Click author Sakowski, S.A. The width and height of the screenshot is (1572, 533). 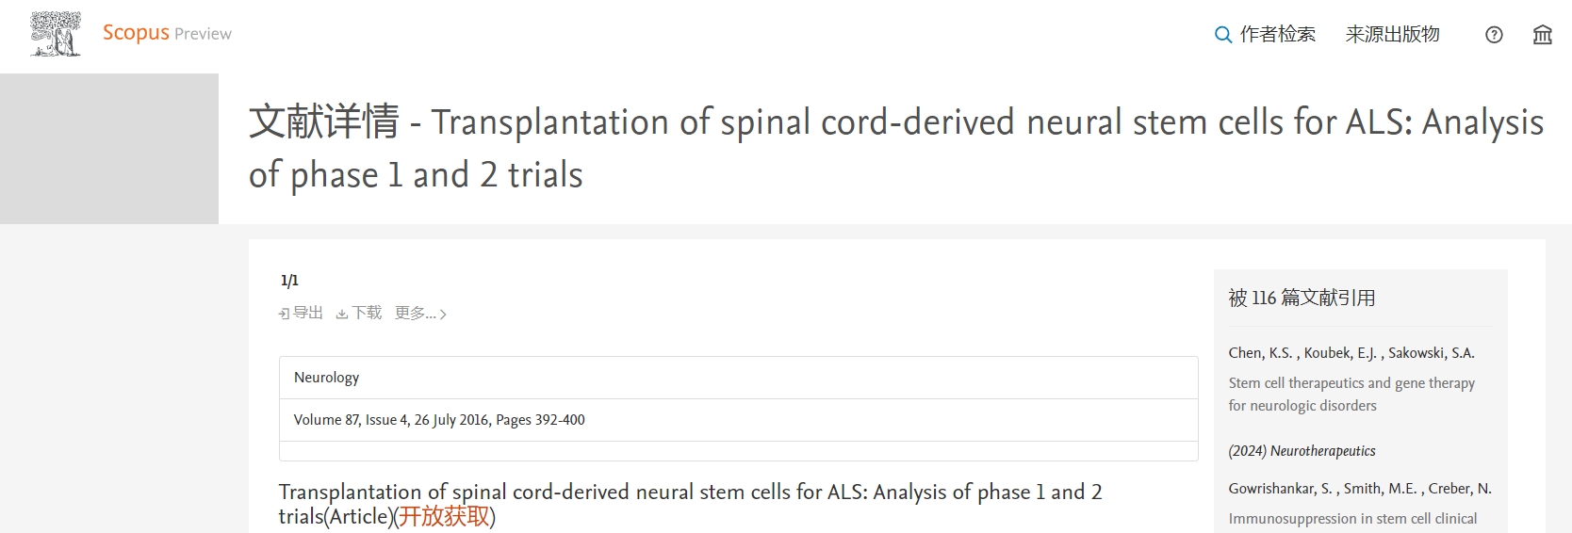[x=1431, y=353]
